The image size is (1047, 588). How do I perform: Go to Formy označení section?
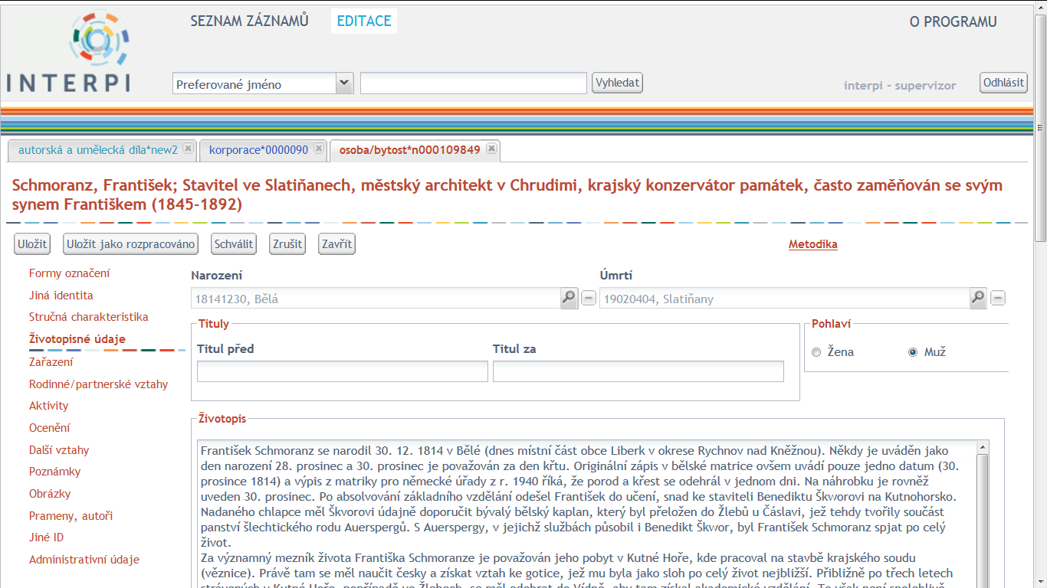coord(69,273)
